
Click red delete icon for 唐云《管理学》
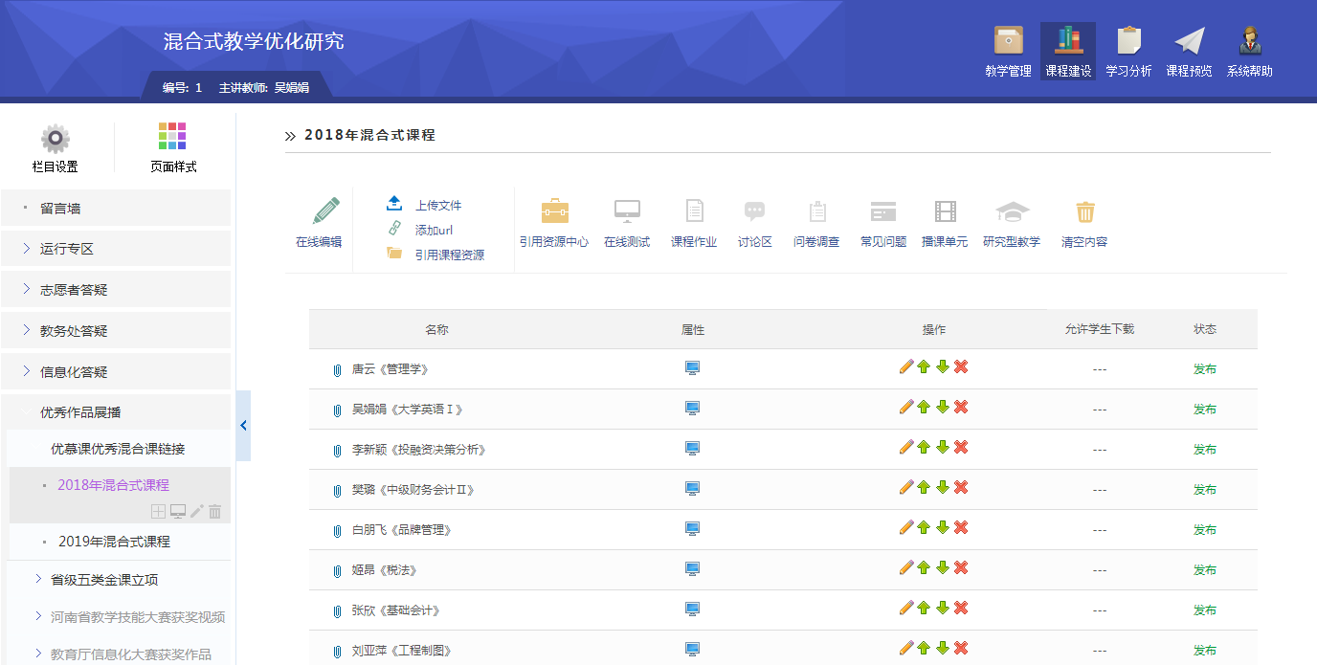click(961, 367)
